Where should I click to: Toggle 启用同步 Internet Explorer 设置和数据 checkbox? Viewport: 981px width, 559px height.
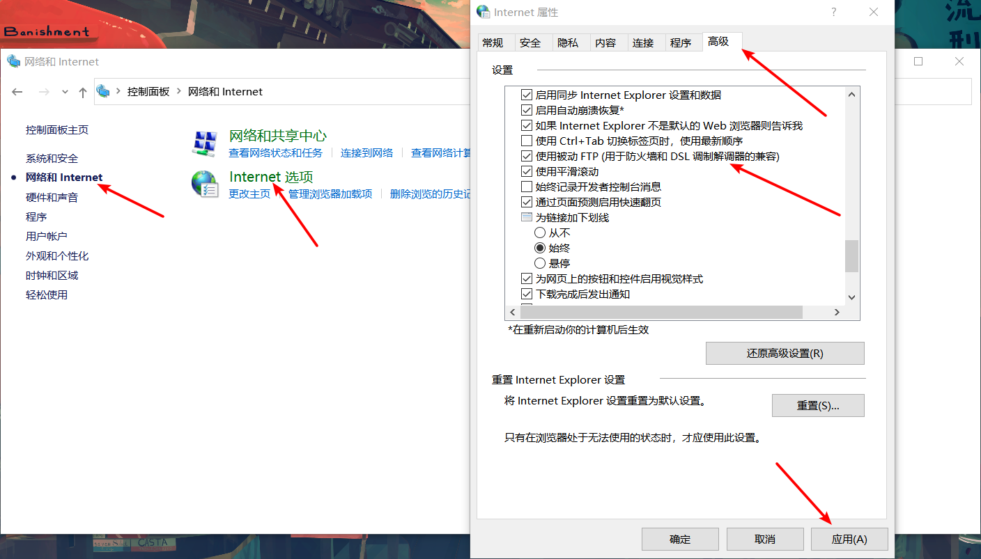527,95
